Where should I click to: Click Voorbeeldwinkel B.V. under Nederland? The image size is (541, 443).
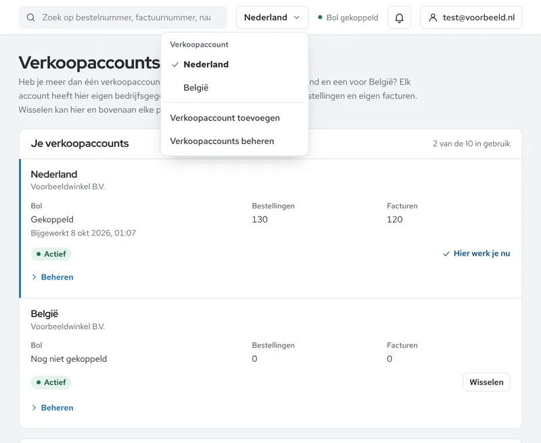click(x=68, y=187)
